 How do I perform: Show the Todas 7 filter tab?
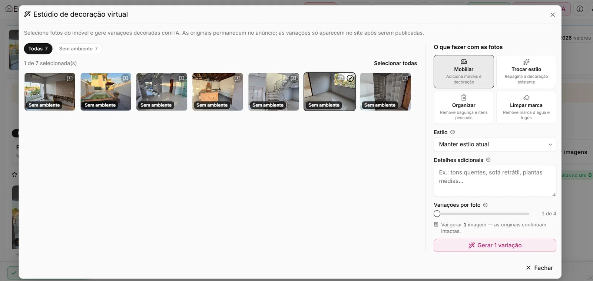(38, 49)
